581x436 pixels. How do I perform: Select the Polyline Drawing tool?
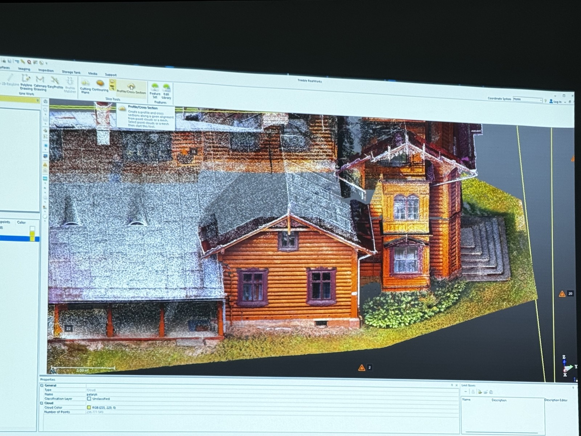(x=26, y=82)
